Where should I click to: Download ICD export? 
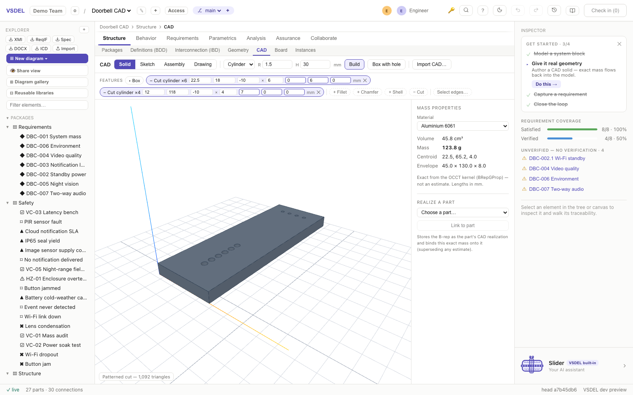coord(41,49)
